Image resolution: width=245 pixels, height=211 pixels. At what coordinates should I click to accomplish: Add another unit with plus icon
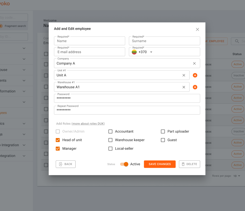click(195, 75)
